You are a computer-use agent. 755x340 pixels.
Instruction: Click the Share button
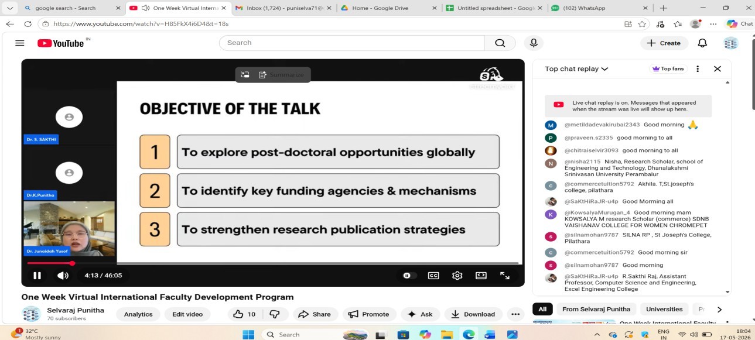pyautogui.click(x=315, y=314)
